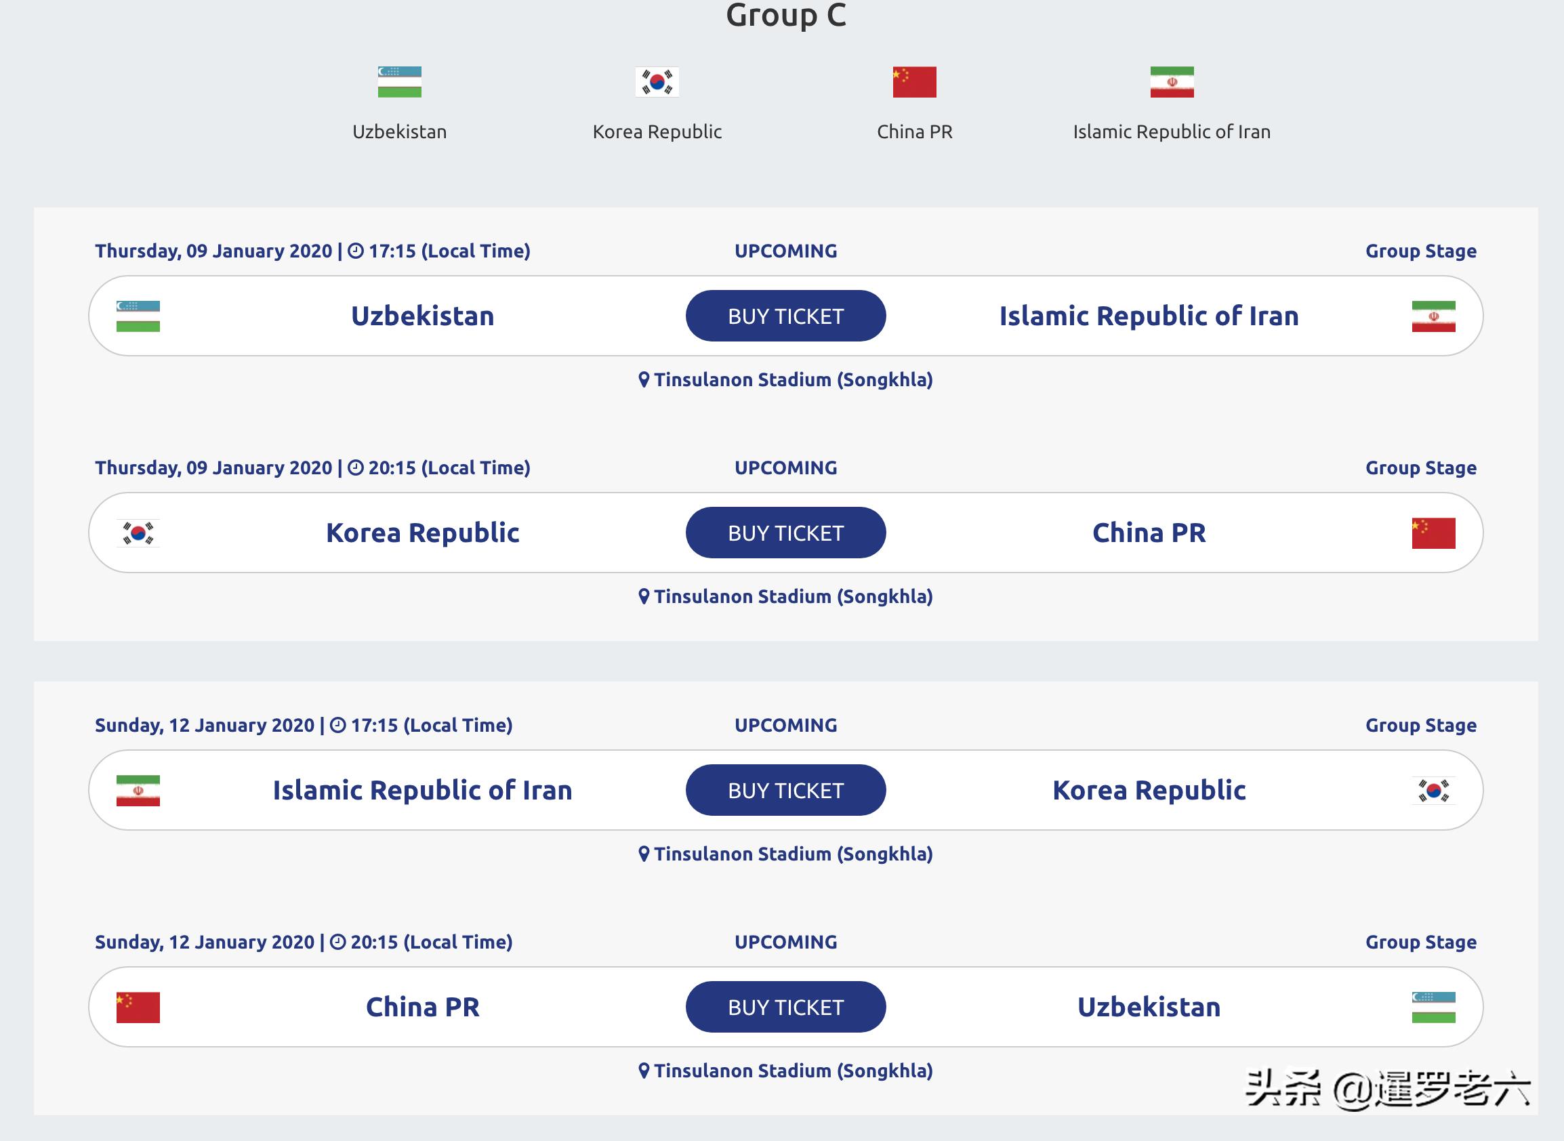Buy ticket for Korea Republic vs China PR
Screen dimensions: 1564x1141
tap(785, 533)
